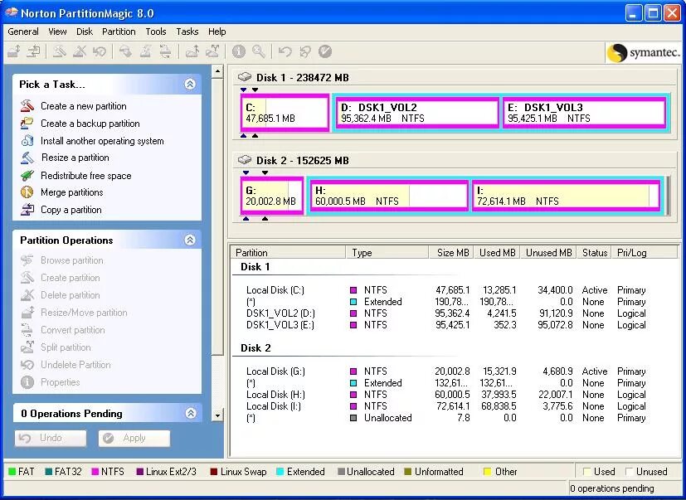Screen dimensions: 686x500
Task: Click the Create a new partition task icon
Action: pos(27,106)
